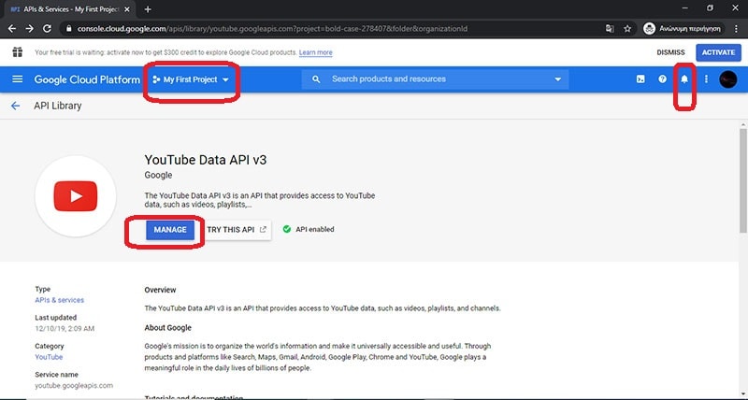The width and height of the screenshot is (748, 400).
Task: Open the three-dot settings menu in console header
Action: coord(706,79)
